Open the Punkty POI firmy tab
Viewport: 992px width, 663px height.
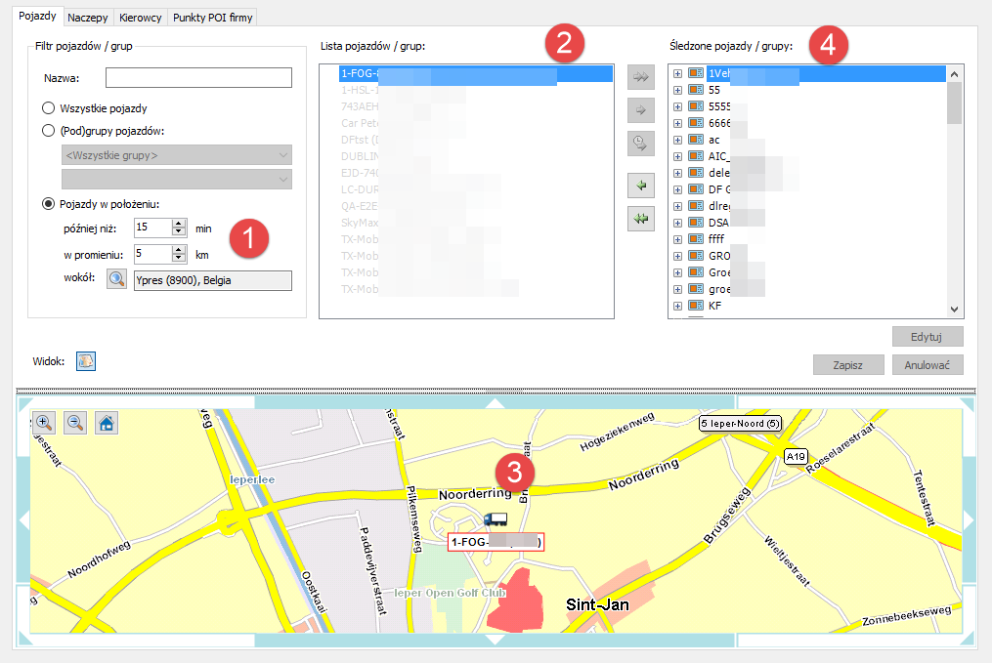point(212,18)
